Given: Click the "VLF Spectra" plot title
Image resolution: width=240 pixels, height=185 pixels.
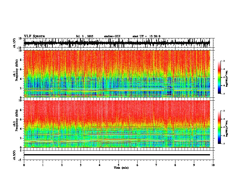Looking at the screenshot, I should coord(34,36).
